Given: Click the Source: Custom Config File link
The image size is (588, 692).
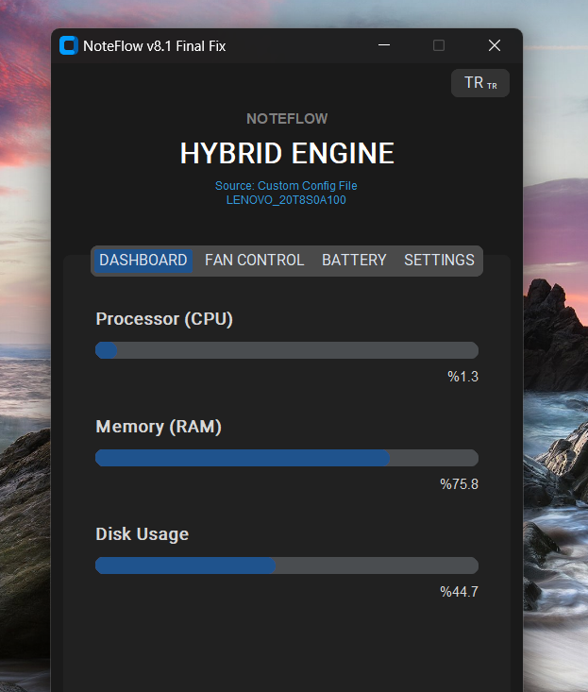Looking at the screenshot, I should pos(286,186).
